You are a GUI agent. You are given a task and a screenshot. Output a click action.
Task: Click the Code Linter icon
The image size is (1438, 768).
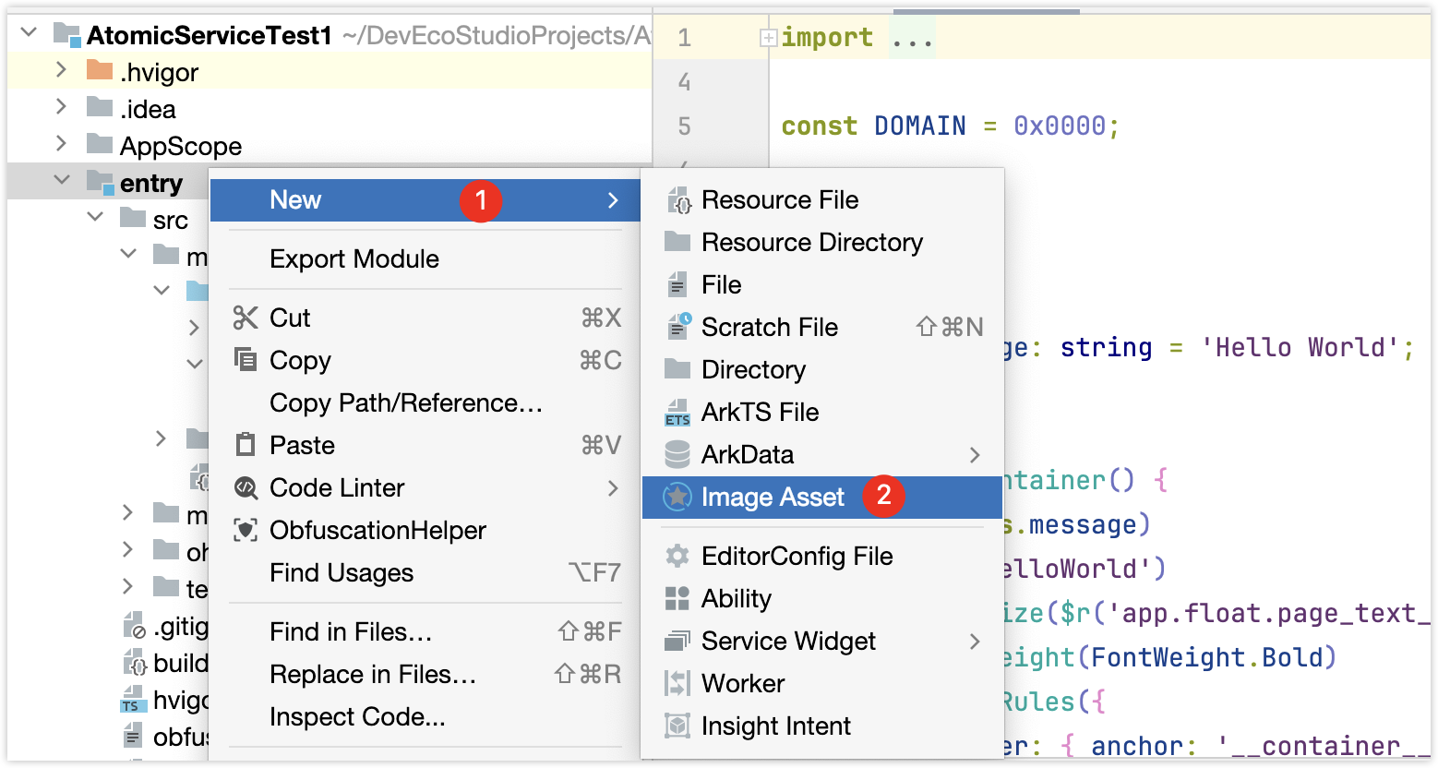(246, 487)
